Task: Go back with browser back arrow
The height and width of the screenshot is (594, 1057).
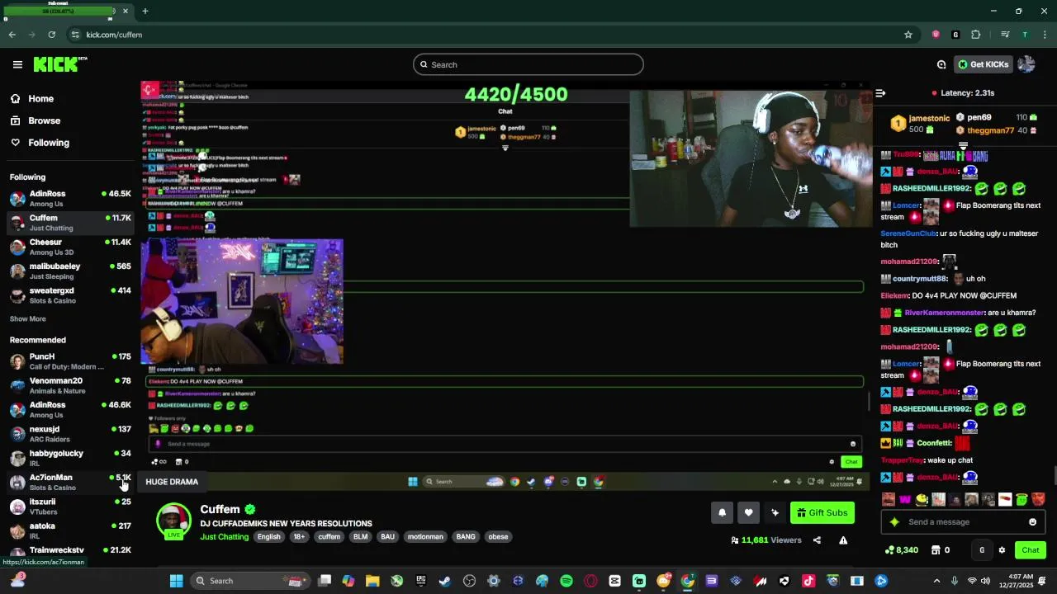Action: coord(12,35)
